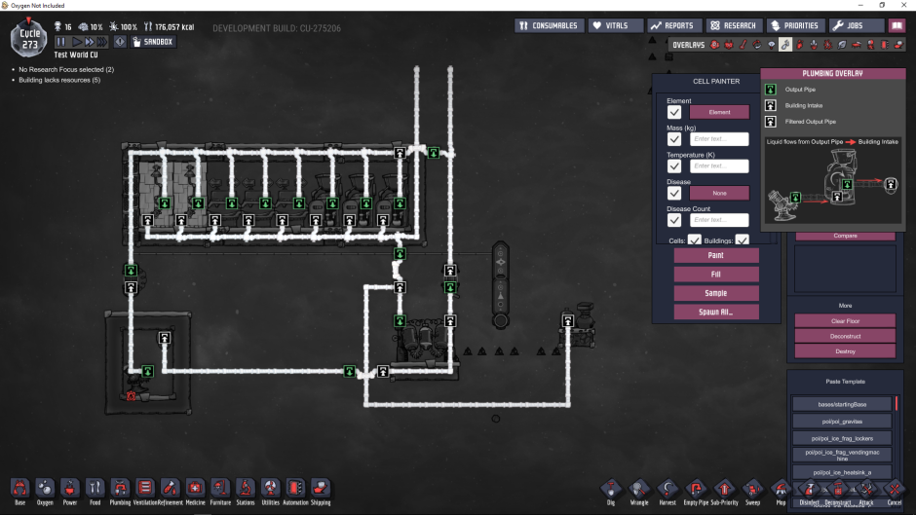Open the Jobs screen
This screenshot has height=515, width=916.
click(856, 25)
